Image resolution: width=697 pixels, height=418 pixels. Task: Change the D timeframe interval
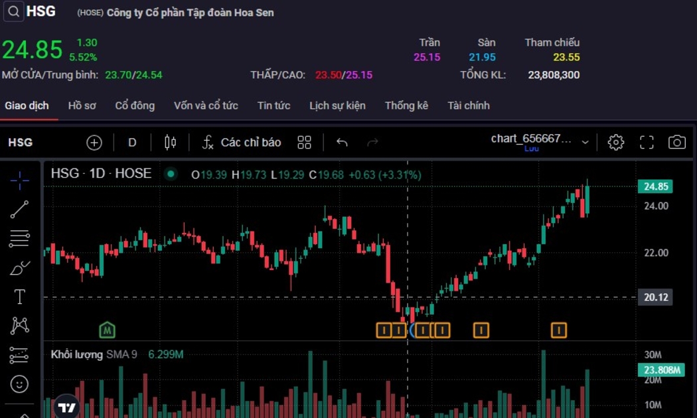132,143
